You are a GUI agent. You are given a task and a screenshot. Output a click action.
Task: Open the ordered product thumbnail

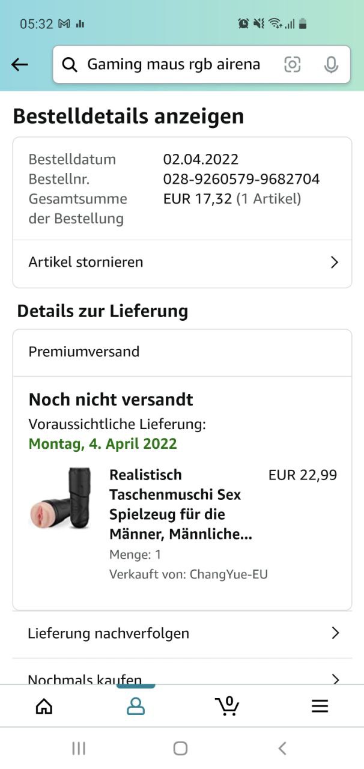click(x=60, y=499)
